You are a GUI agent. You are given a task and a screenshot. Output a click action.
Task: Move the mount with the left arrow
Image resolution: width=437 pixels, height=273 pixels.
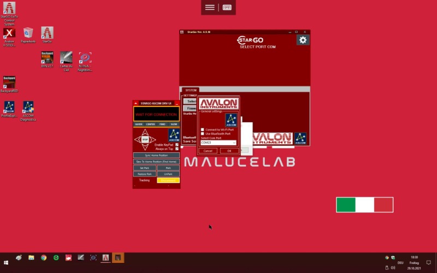tap(138, 139)
